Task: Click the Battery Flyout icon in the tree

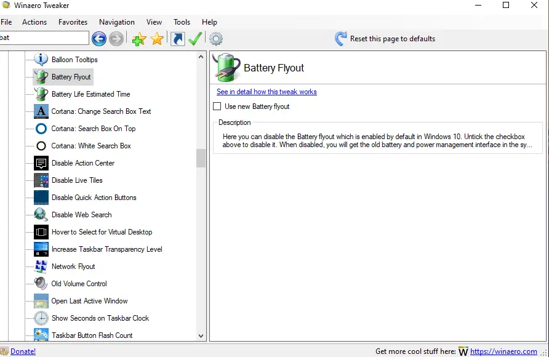Action: [x=41, y=77]
